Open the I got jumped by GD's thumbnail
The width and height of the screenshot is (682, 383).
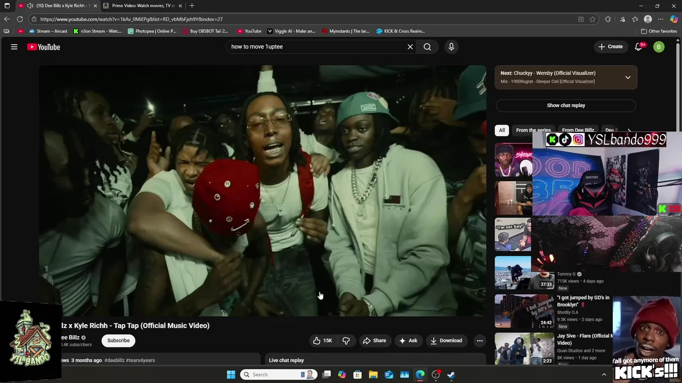pyautogui.click(x=524, y=311)
